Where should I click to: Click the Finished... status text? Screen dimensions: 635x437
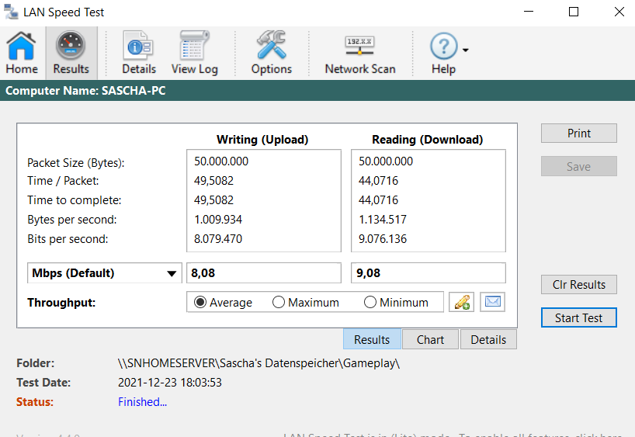point(142,402)
